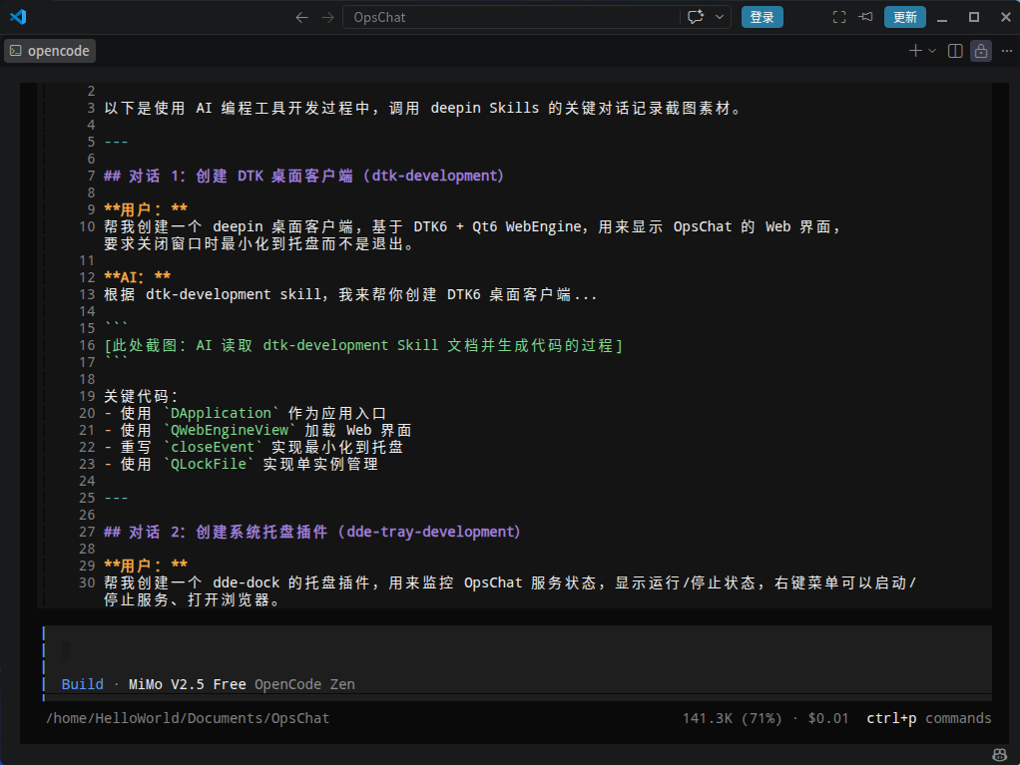Click the OpenCode Zen provider label
This screenshot has width=1020, height=765.
[x=304, y=684]
